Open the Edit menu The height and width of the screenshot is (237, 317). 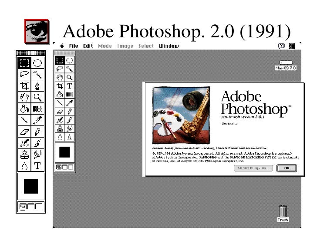tap(88, 46)
